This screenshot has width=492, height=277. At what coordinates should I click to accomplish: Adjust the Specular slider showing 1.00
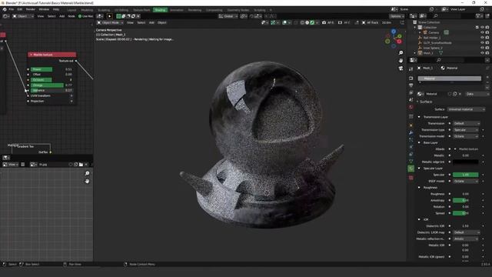466,175
